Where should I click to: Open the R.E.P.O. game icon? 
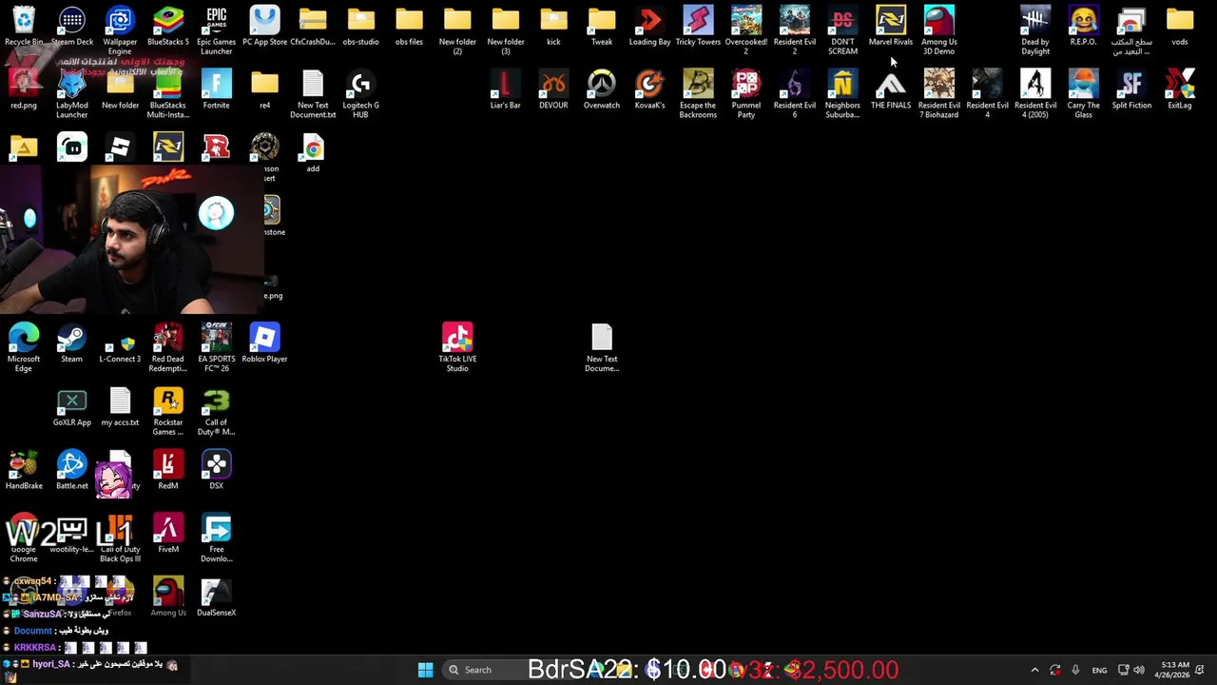1083,26
